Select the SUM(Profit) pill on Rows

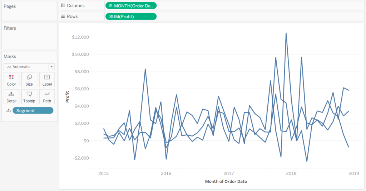click(x=131, y=16)
